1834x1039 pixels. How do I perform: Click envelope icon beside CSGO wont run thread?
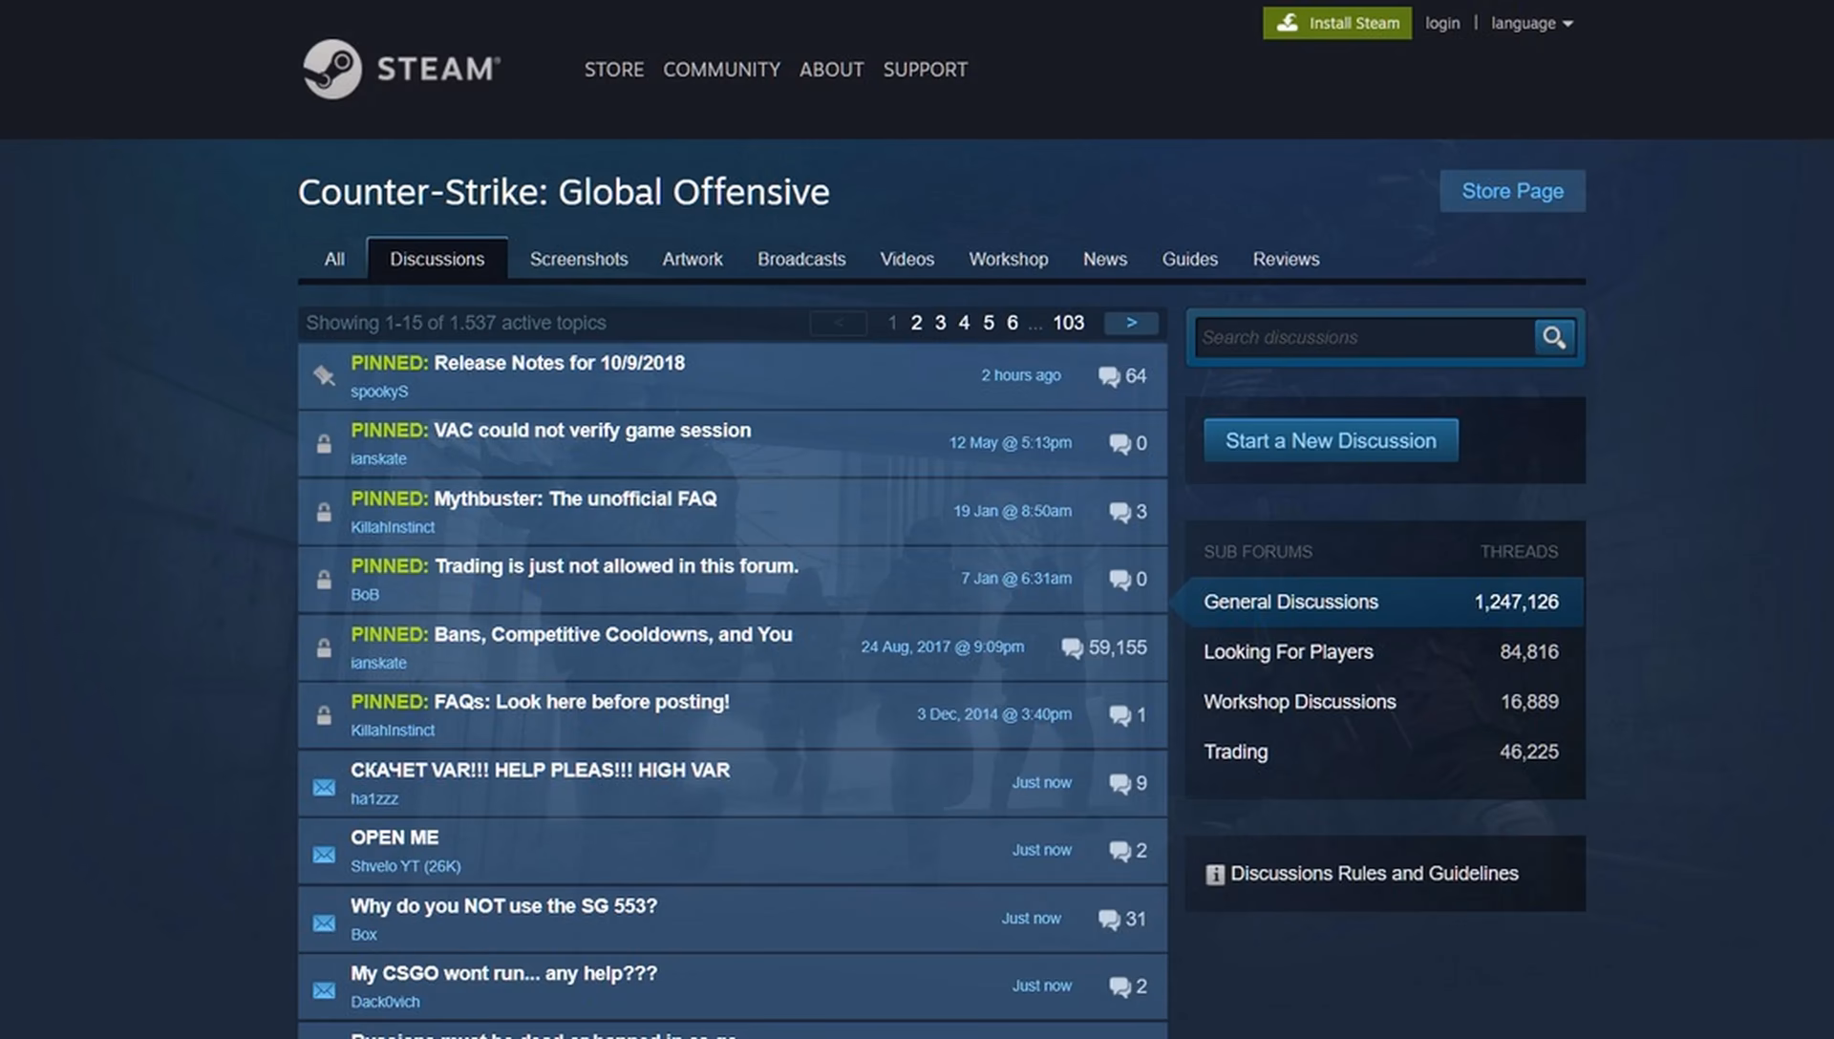(324, 990)
